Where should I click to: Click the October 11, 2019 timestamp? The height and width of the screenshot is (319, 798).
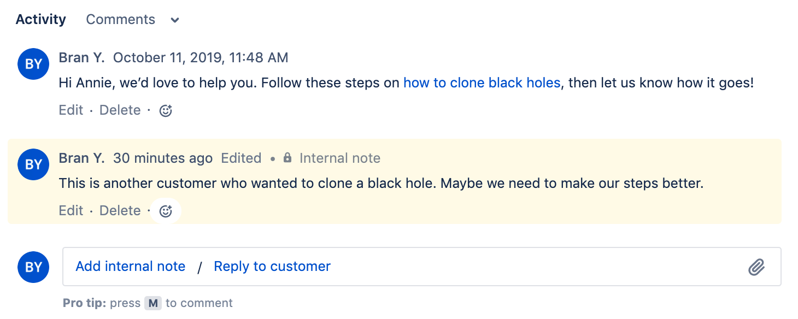201,58
